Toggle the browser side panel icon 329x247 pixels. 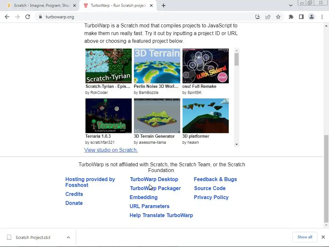click(x=301, y=17)
